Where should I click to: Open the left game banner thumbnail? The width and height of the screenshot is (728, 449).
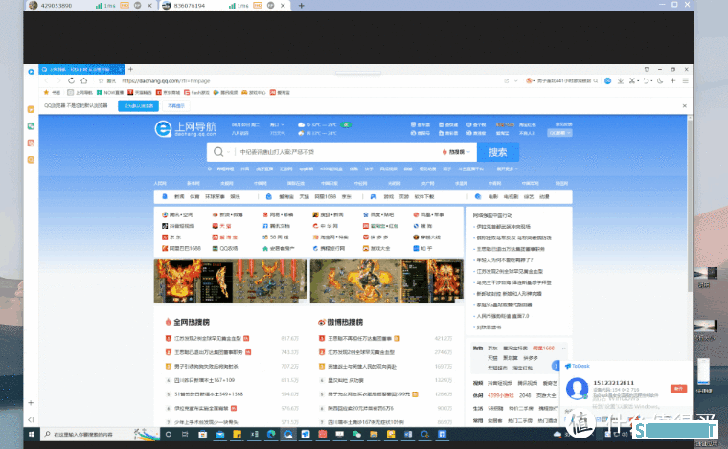231,281
